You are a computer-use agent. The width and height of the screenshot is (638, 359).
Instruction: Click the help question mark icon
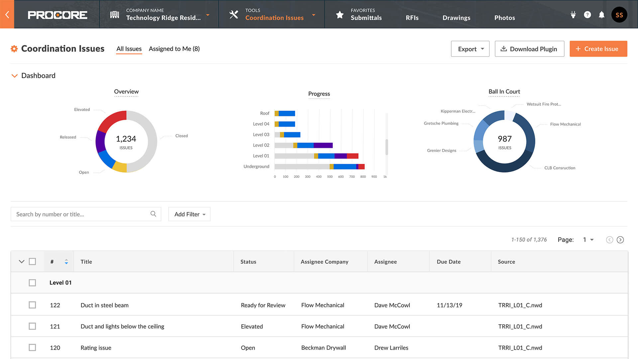587,14
